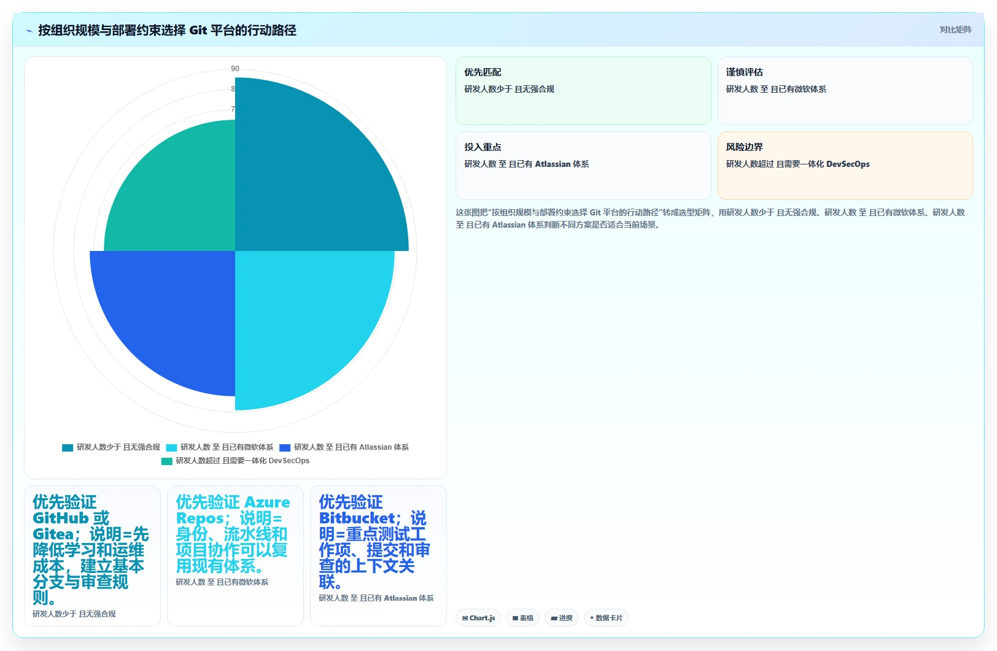Image resolution: width=997 pixels, height=651 pixels.
Task: Click subtitle 研发人数少于 且无强合规 under GitHub card
Action: [x=74, y=614]
